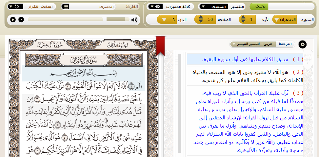The width and height of the screenshot is (319, 157).
Task: Click page number value 50
Action: point(210,20)
